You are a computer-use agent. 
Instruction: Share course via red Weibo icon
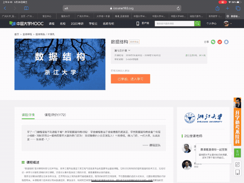pos(220,42)
